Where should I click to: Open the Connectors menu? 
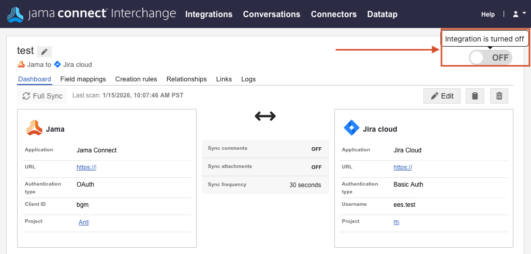334,14
